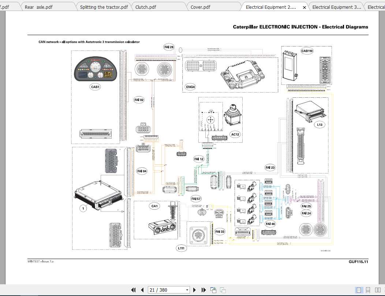This screenshot has height=296, width=385.
Task: Click the CAB1 instrument panel label
Action: 95,87
